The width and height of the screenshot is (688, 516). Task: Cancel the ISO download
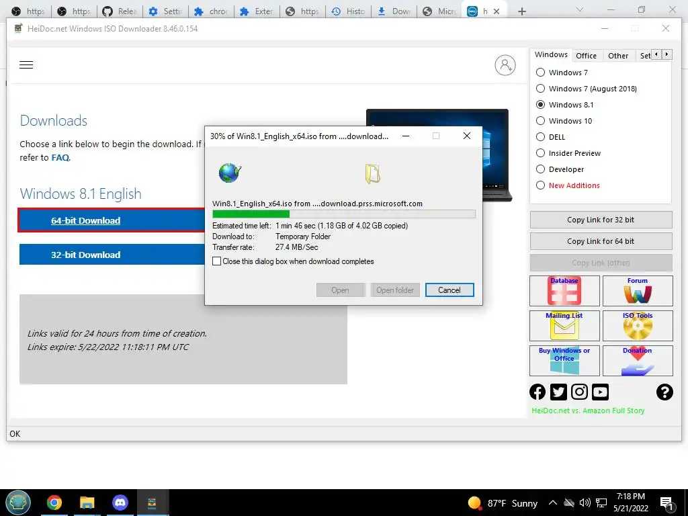(449, 290)
